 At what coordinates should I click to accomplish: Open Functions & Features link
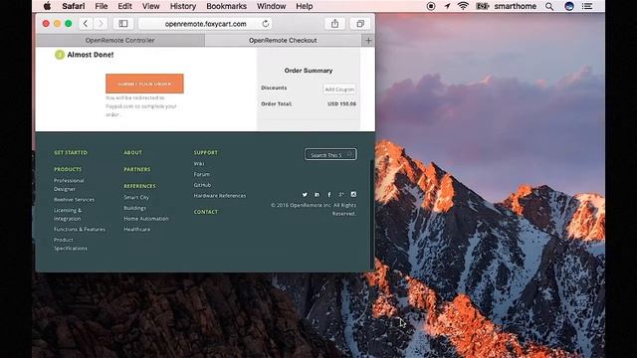(80, 230)
